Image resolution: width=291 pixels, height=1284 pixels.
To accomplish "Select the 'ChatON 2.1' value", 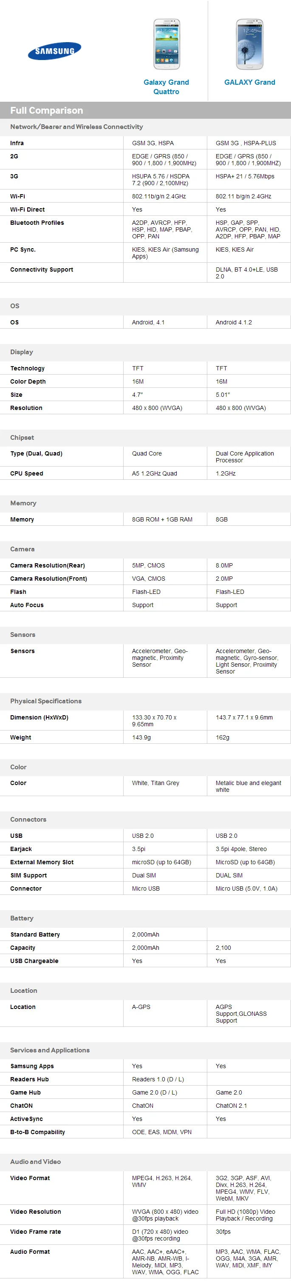I will point(231,1106).
